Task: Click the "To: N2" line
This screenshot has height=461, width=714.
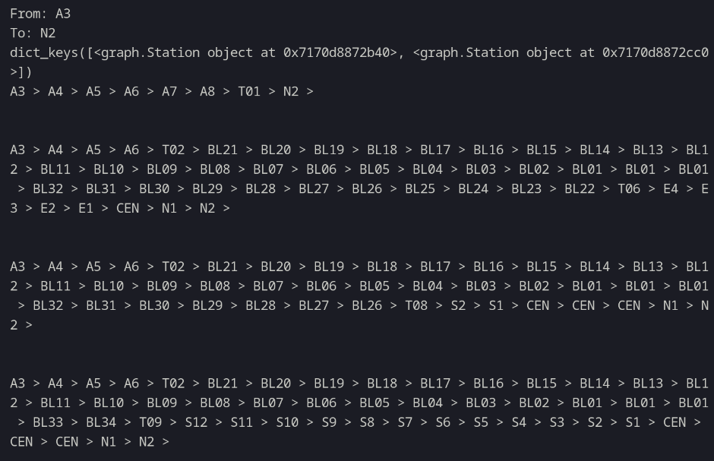Action: (33, 33)
